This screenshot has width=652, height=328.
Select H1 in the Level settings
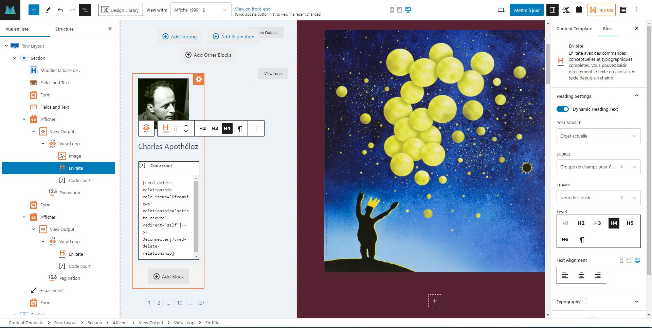(x=565, y=223)
